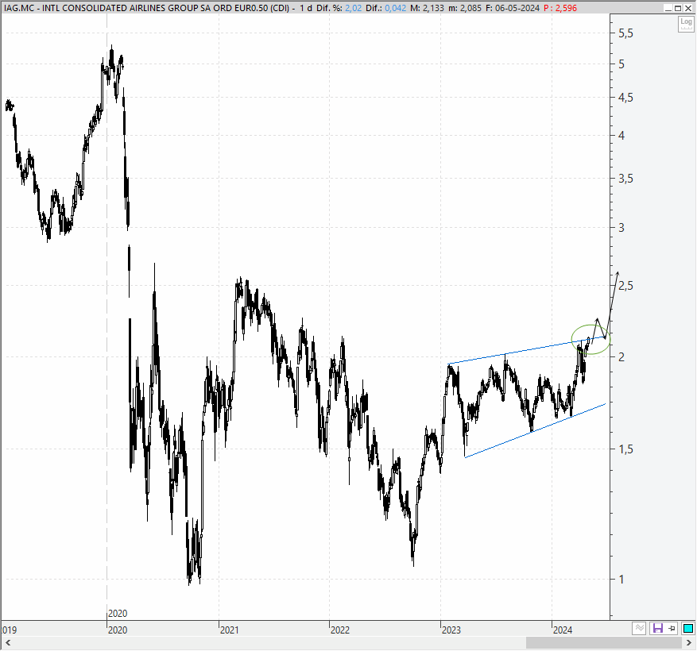Click the 2023 label on time axis
Viewport: 697px width, 651px height.
pos(451,630)
